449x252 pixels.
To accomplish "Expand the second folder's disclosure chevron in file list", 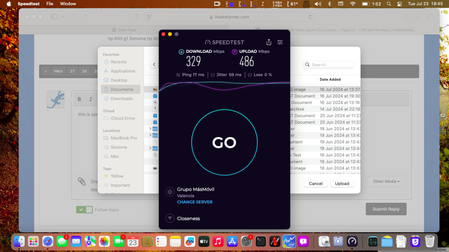I will pyautogui.click(x=150, y=135).
